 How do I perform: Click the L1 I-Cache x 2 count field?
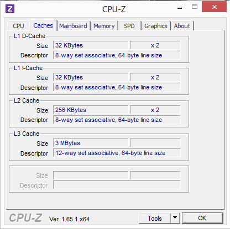pyautogui.click(x=155, y=77)
